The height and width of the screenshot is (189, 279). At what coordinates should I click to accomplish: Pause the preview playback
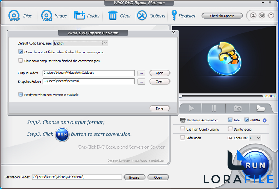click(214, 108)
